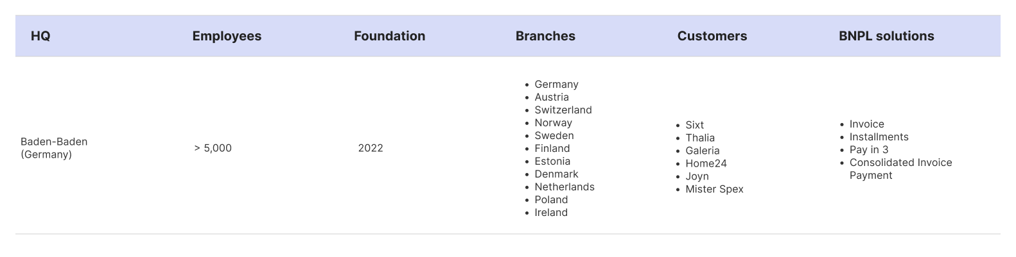Click the BNPL solutions column header
Viewport: 1016px width, 257px height.
pos(886,36)
